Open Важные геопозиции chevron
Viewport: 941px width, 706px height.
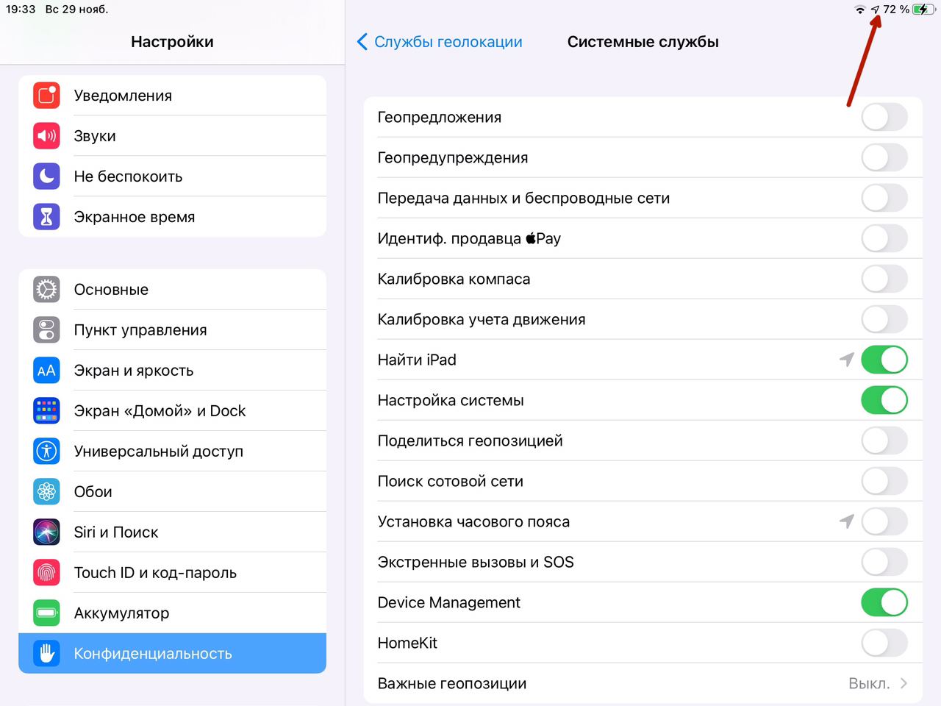coord(904,684)
